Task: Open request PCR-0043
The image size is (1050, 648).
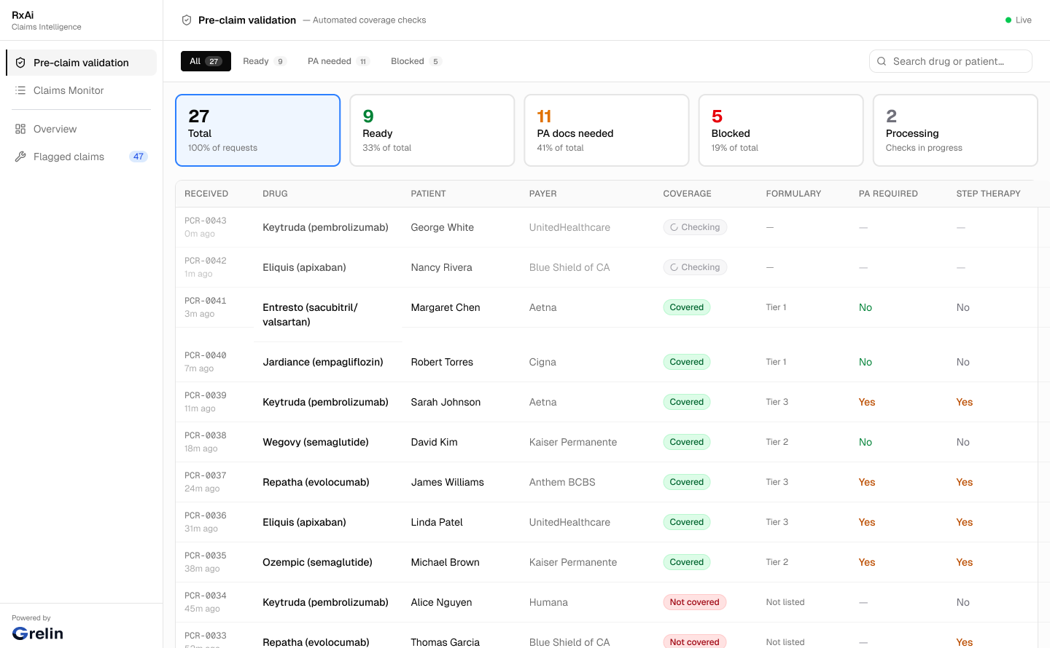Action: pos(206,221)
